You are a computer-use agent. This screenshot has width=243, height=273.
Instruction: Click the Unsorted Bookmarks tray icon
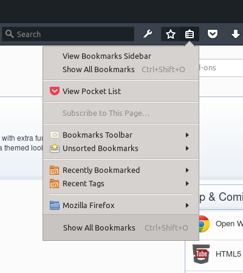55,148
